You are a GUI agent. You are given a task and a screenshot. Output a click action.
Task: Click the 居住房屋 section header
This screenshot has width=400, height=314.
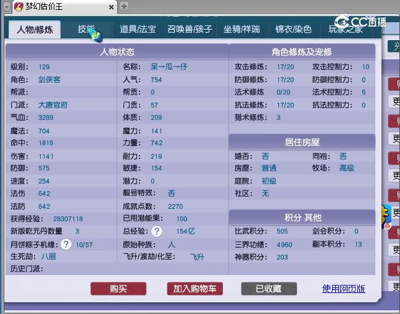pos(302,142)
